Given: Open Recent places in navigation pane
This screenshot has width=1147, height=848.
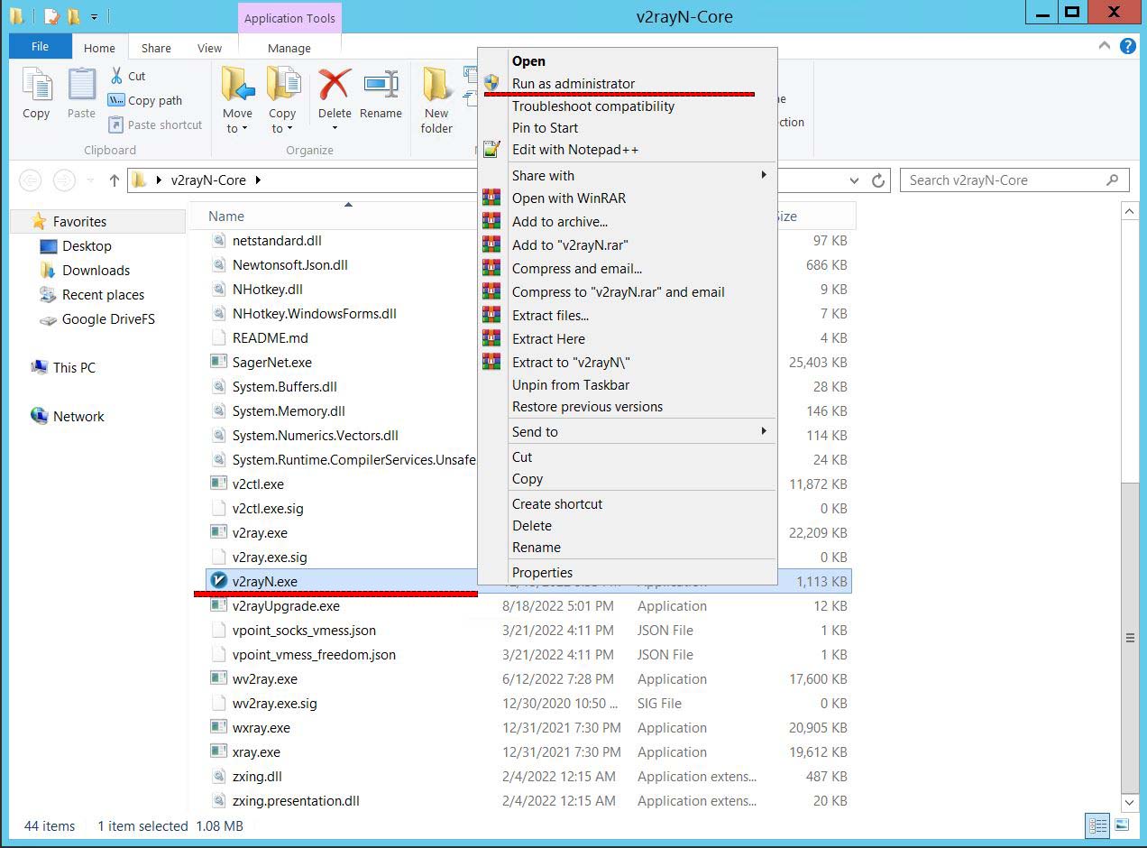Looking at the screenshot, I should [103, 294].
